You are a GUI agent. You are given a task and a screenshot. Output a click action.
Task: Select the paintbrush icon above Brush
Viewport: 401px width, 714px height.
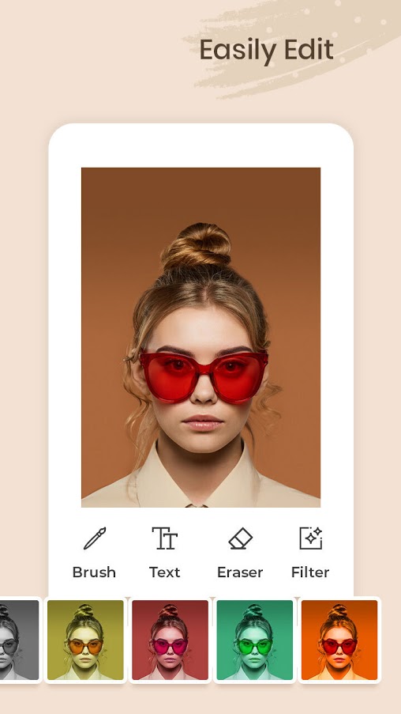click(x=95, y=538)
